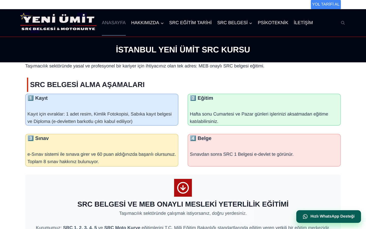The image size is (366, 229).
Task: Click the number 2 emoji beside Eğitim
Action: click(193, 98)
